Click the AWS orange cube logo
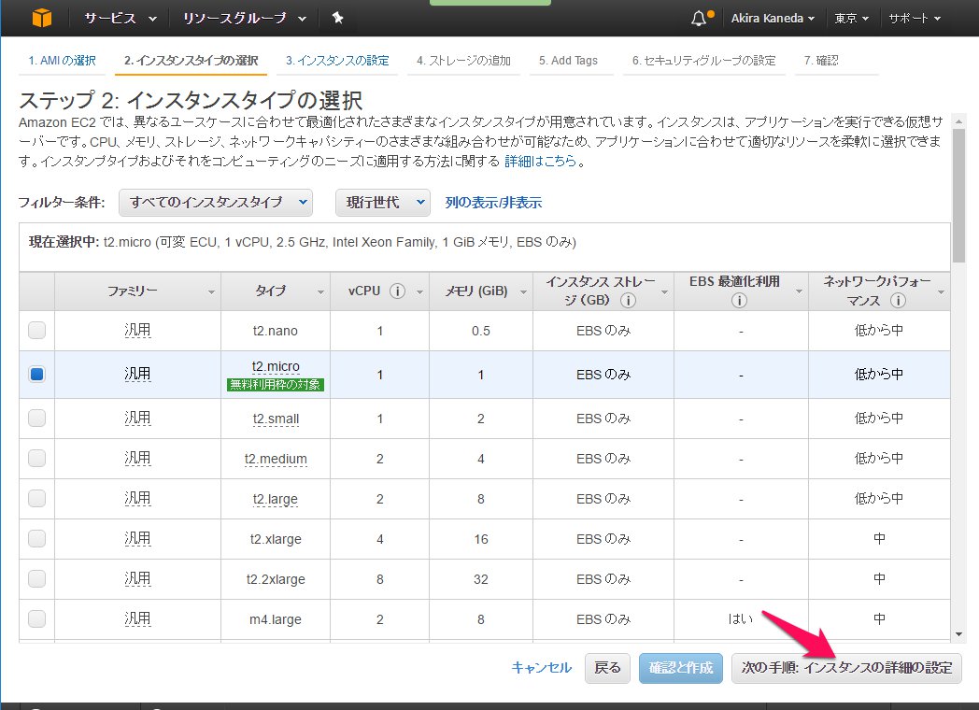 click(x=41, y=18)
